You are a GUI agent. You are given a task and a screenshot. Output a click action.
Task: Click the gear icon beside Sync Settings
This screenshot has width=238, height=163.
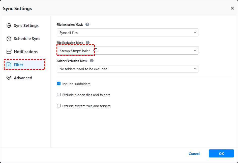pos(9,26)
